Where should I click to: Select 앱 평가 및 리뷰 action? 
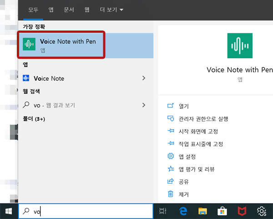point(197,169)
